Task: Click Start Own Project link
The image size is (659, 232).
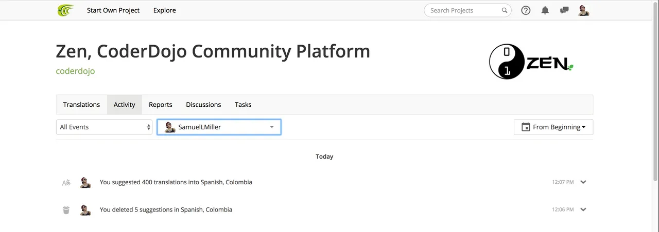Action: point(113,10)
